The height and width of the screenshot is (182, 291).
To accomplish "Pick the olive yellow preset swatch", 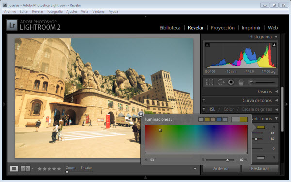I will pyautogui.click(x=207, y=119).
